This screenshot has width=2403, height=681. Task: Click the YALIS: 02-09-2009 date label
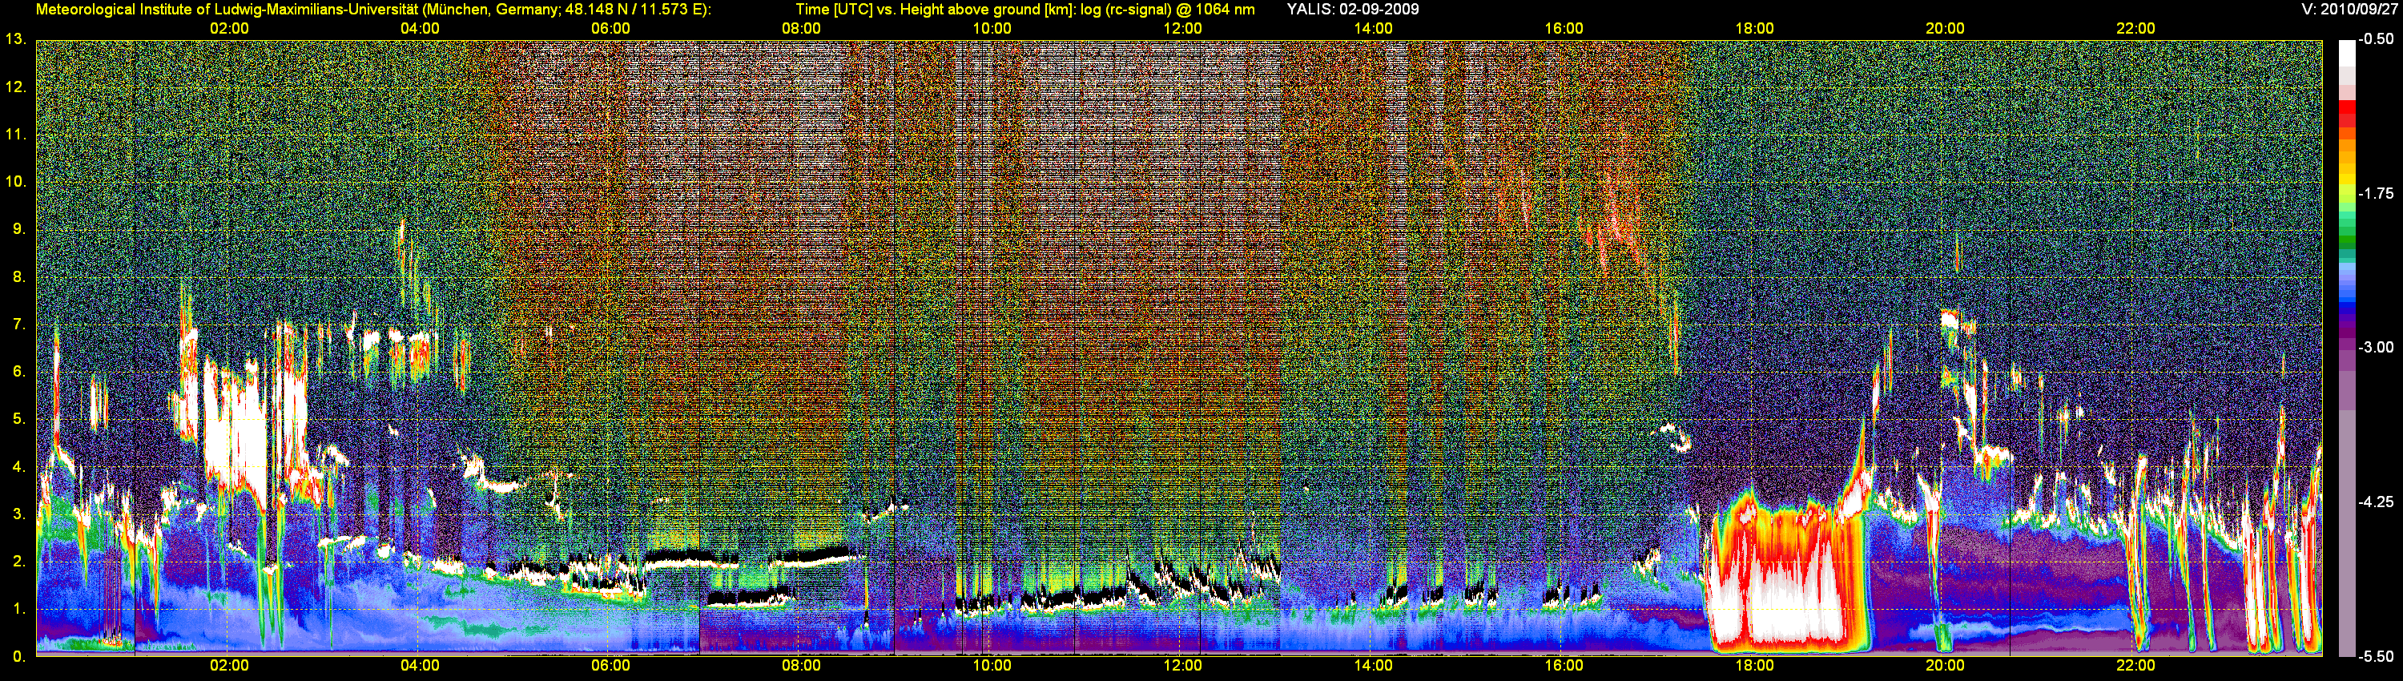pos(1353,10)
